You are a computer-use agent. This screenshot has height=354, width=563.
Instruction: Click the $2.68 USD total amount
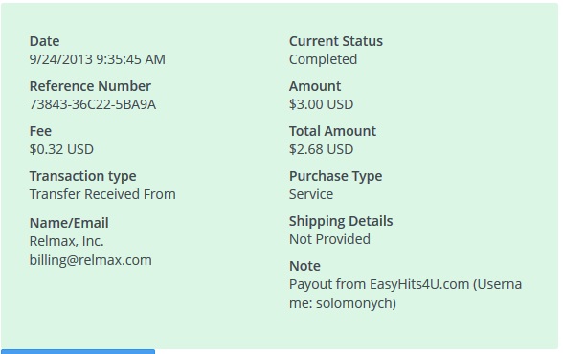coord(322,149)
